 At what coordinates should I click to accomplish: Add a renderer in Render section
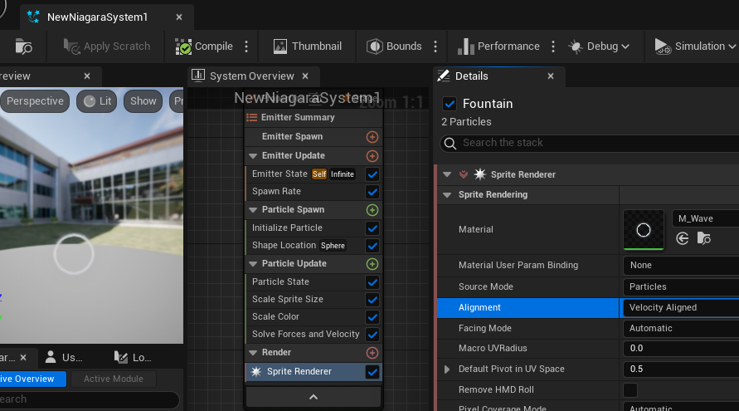pyautogui.click(x=372, y=353)
